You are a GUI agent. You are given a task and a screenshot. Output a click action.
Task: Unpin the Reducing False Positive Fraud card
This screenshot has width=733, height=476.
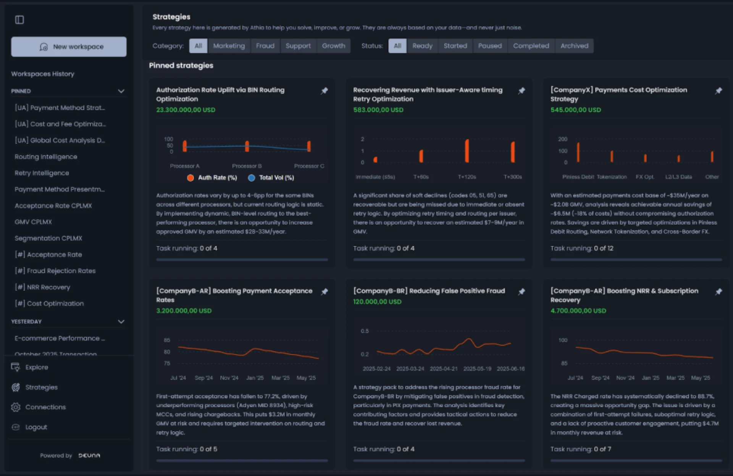coord(521,292)
